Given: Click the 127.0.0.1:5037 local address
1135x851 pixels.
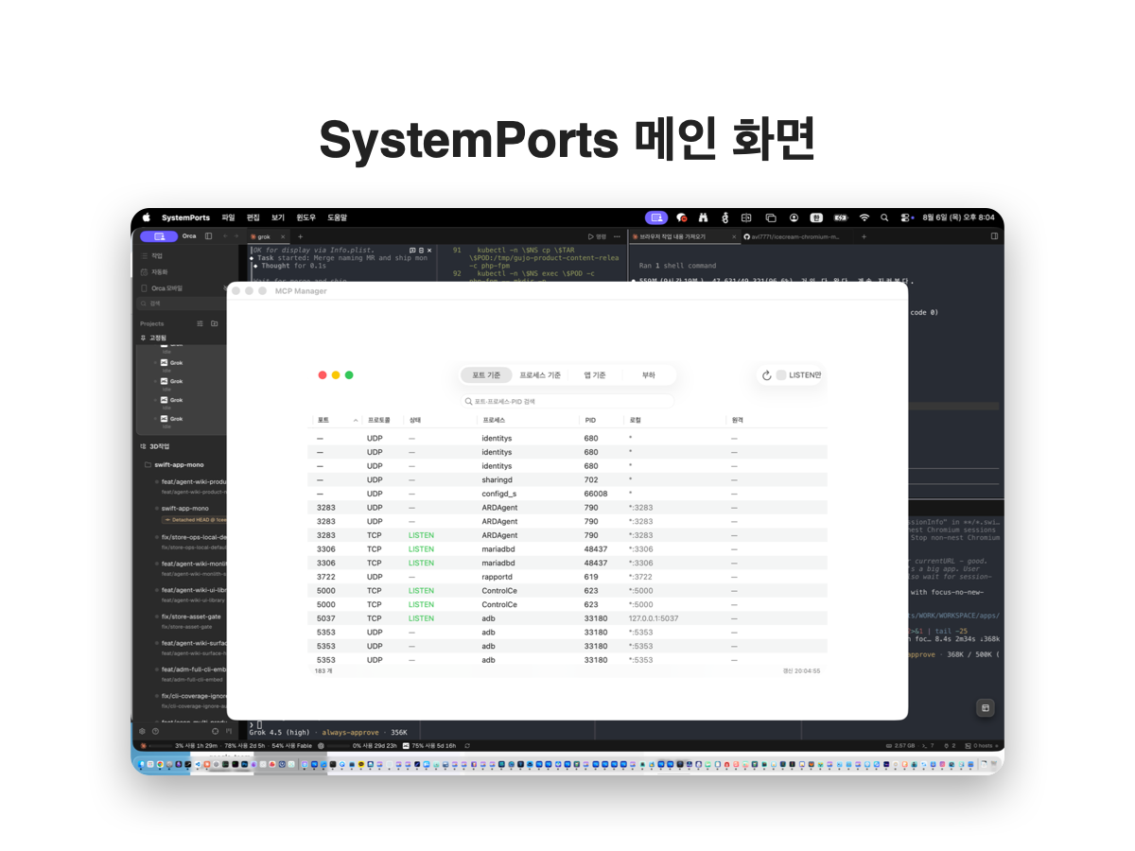Looking at the screenshot, I should 653,618.
